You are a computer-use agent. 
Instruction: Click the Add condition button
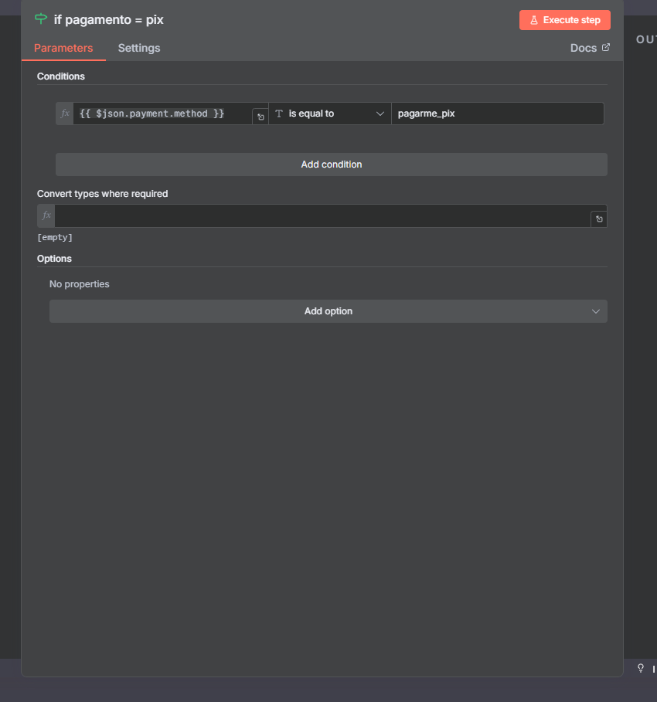click(x=331, y=164)
